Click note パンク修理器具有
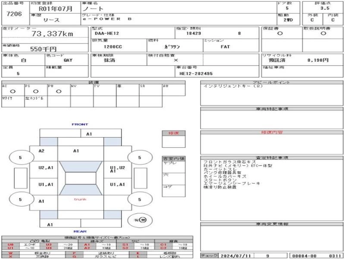This screenshot has height=259, width=345. (x=222, y=173)
